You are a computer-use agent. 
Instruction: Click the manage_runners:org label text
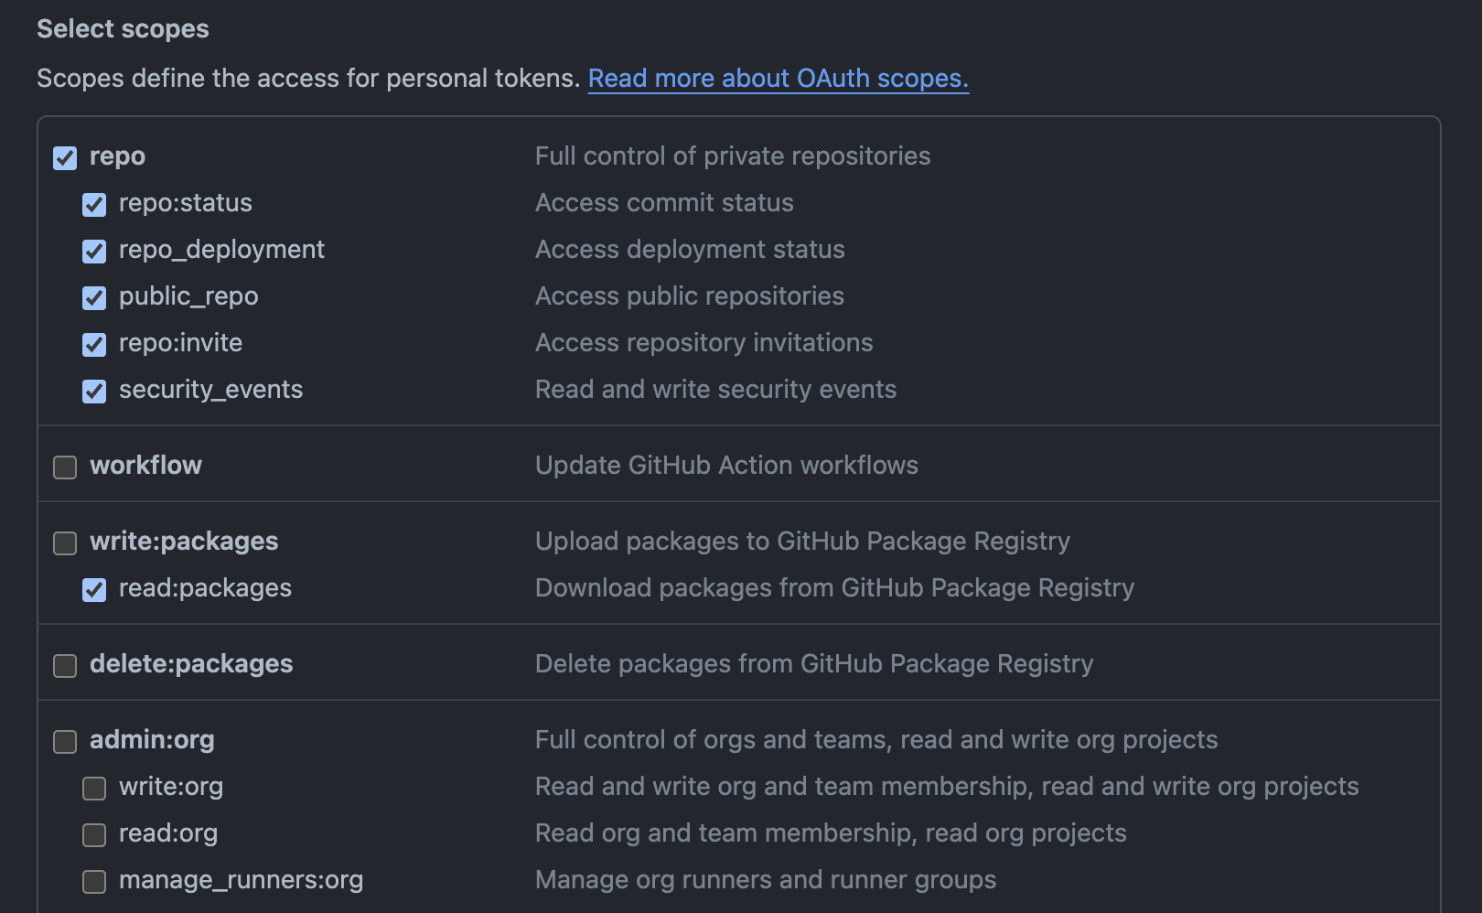pyautogui.click(x=241, y=880)
